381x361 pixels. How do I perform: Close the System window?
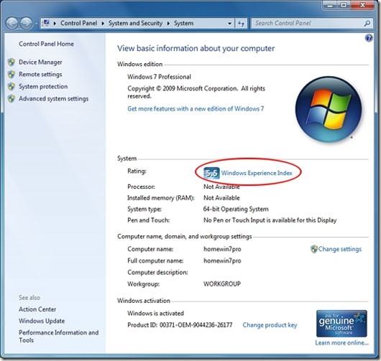coord(362,5)
